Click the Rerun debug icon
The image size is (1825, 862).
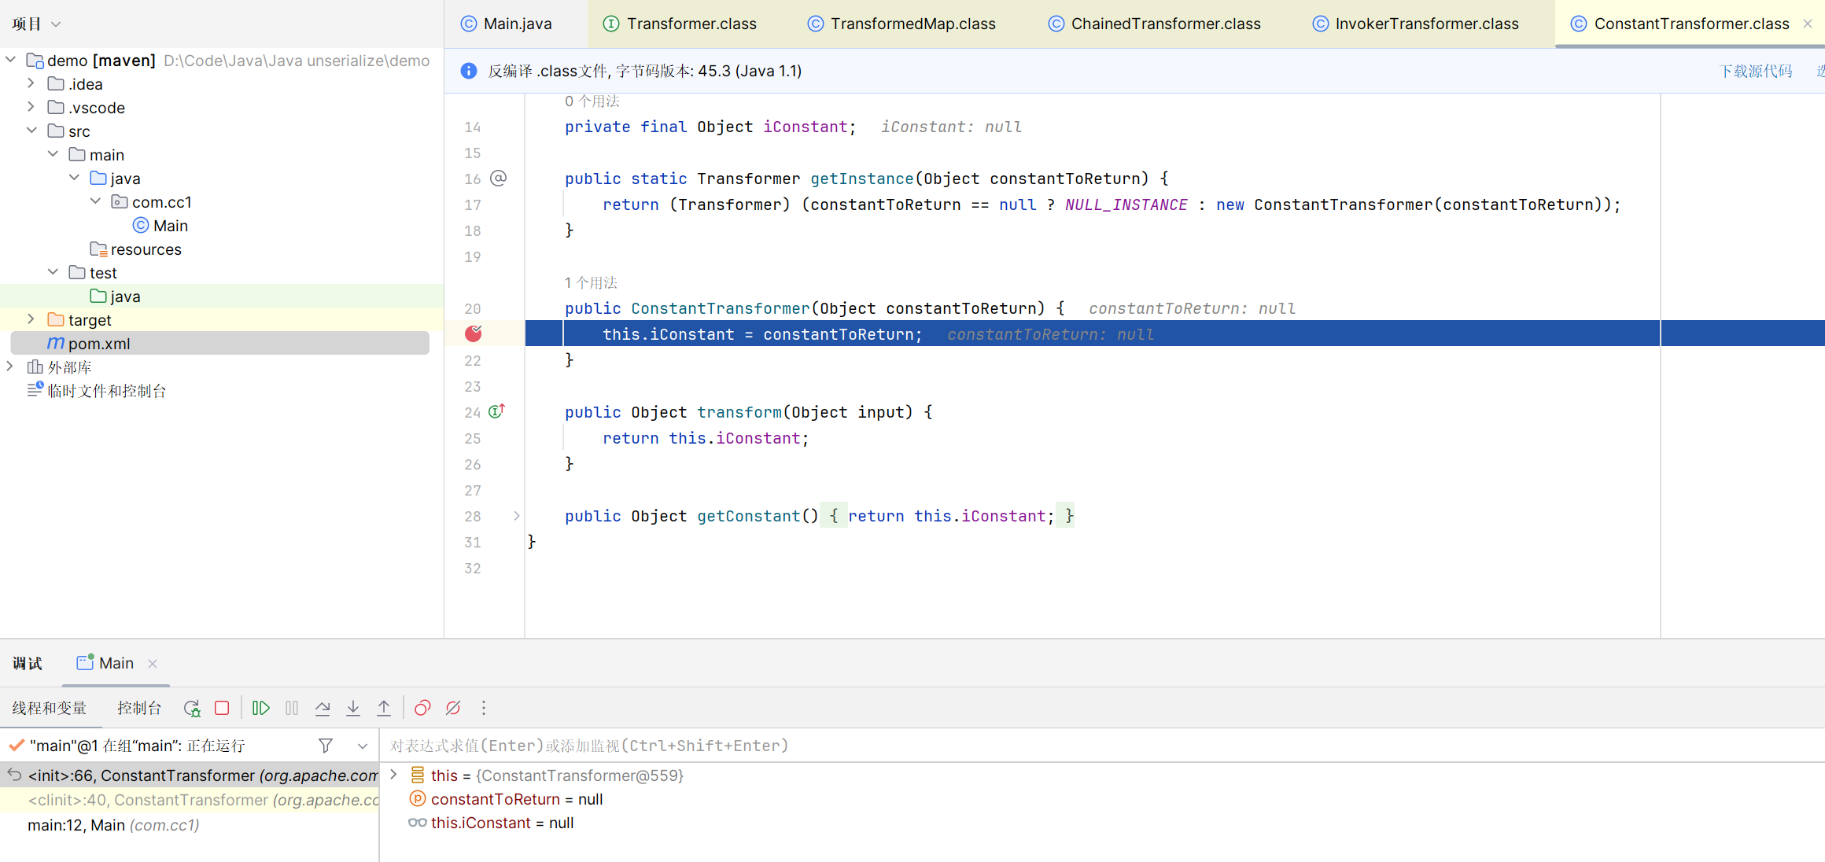tap(192, 708)
